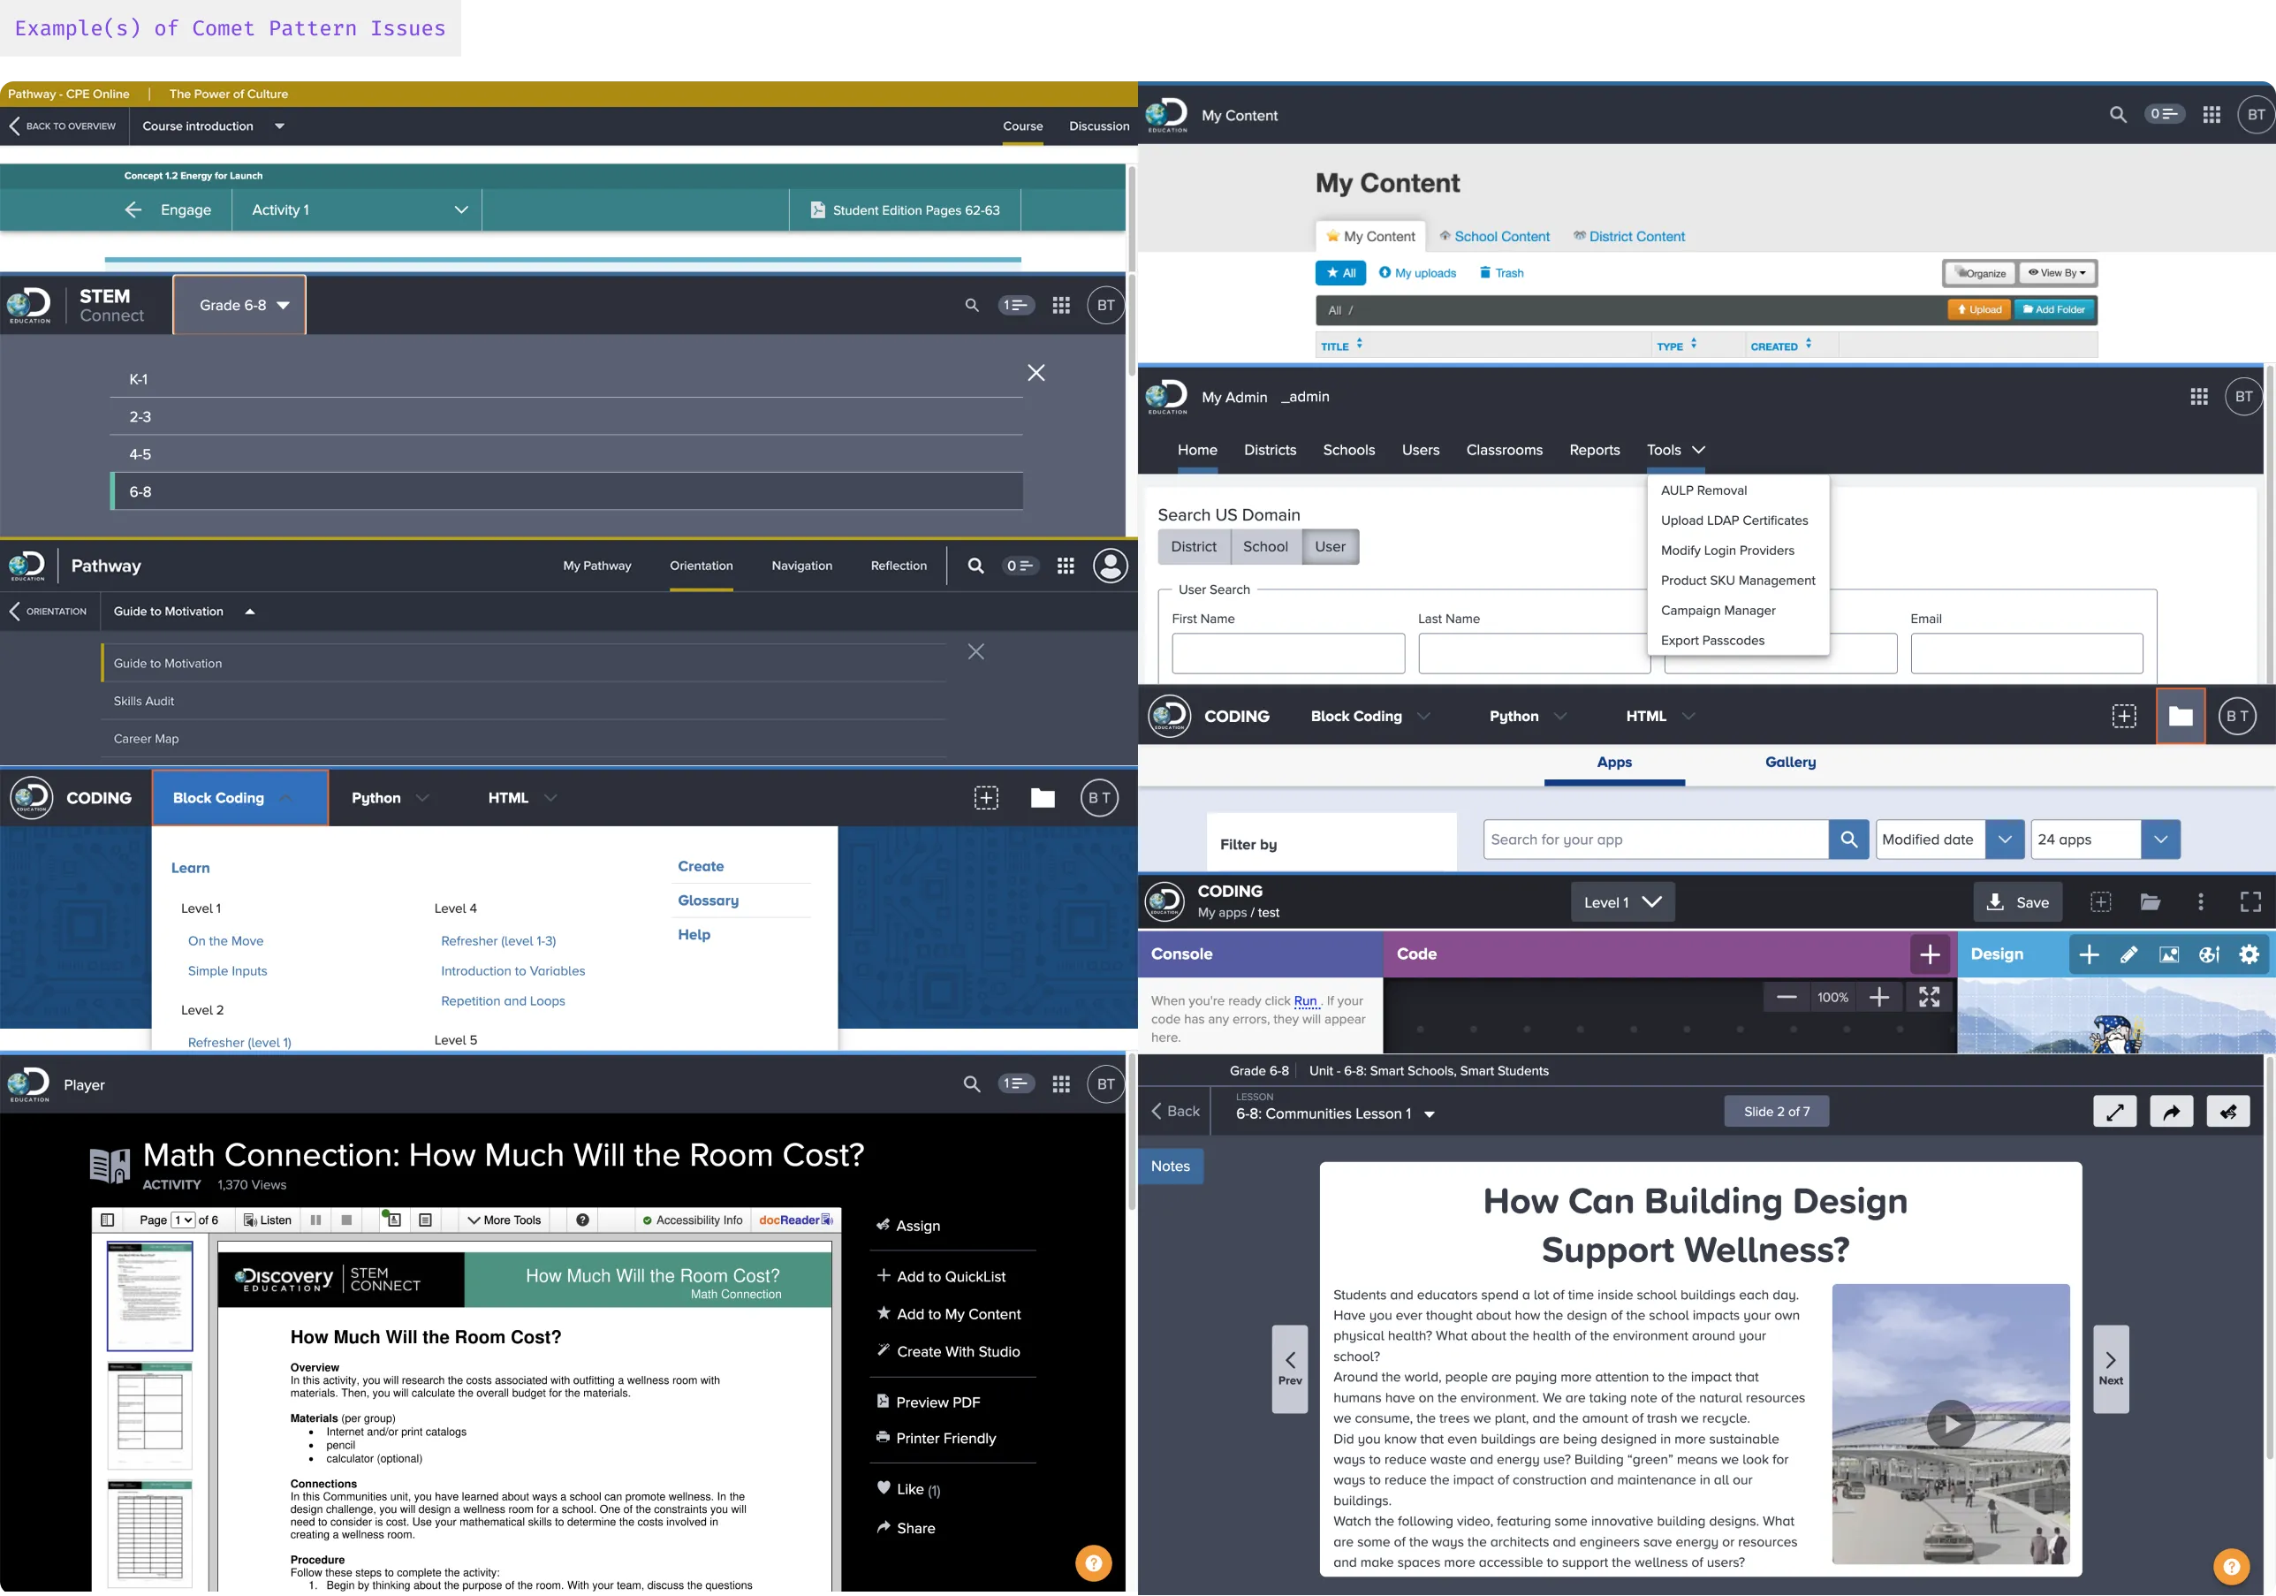The height and width of the screenshot is (1596, 2276).
Task: Choose the 4-5 grade band option
Action: (x=566, y=454)
